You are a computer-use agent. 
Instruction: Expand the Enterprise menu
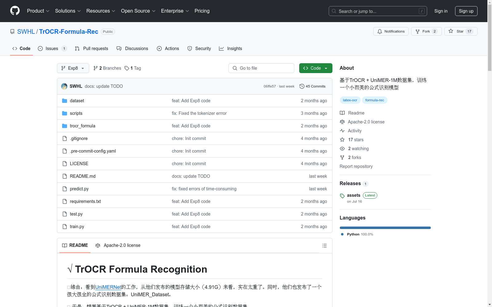[x=175, y=11]
